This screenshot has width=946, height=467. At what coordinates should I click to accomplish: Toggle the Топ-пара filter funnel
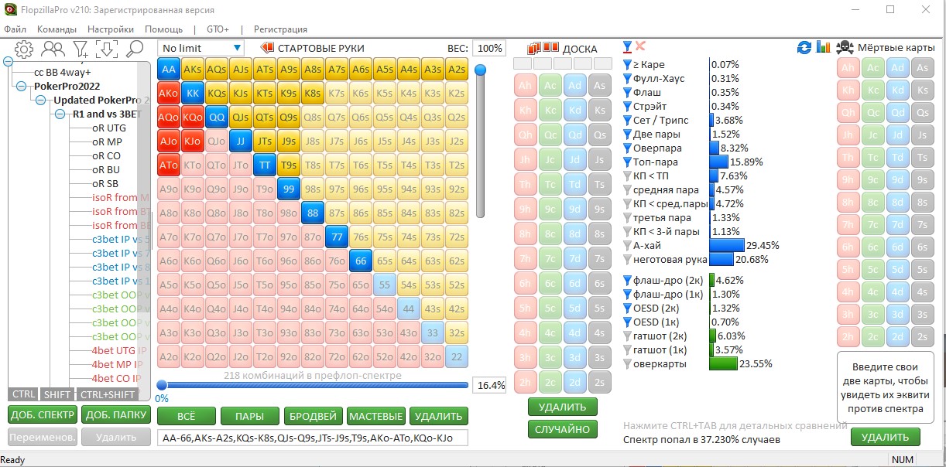click(628, 162)
